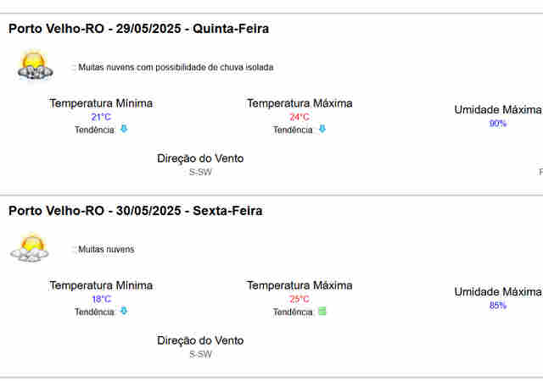Image resolution: width=543 pixels, height=381 pixels.
Task: Click the 18°C minimum temperature value
Action: [x=101, y=299]
